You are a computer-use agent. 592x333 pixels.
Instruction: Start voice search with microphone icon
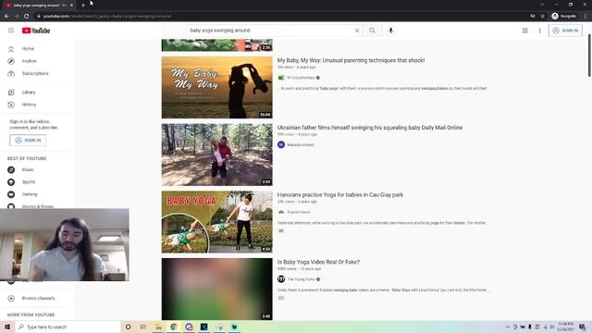pos(390,31)
